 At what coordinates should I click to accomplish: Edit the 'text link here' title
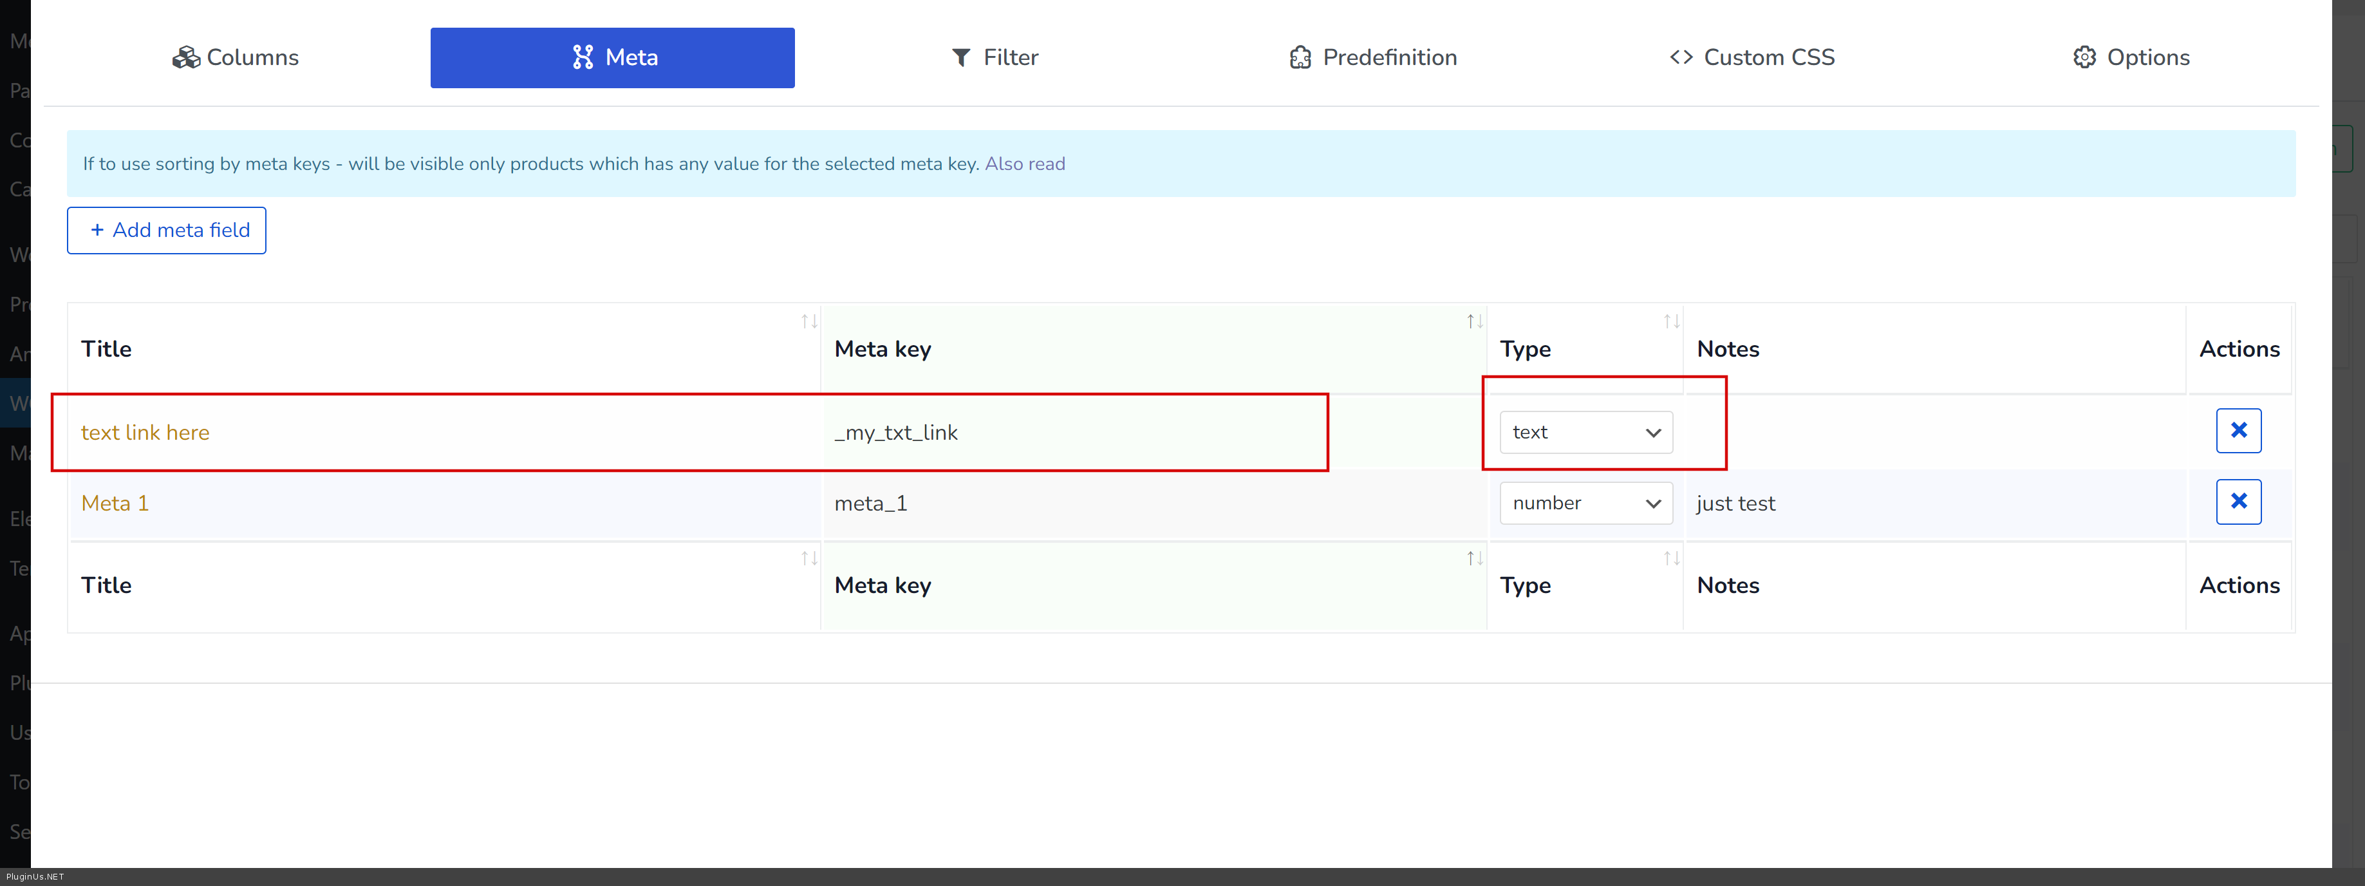click(145, 433)
